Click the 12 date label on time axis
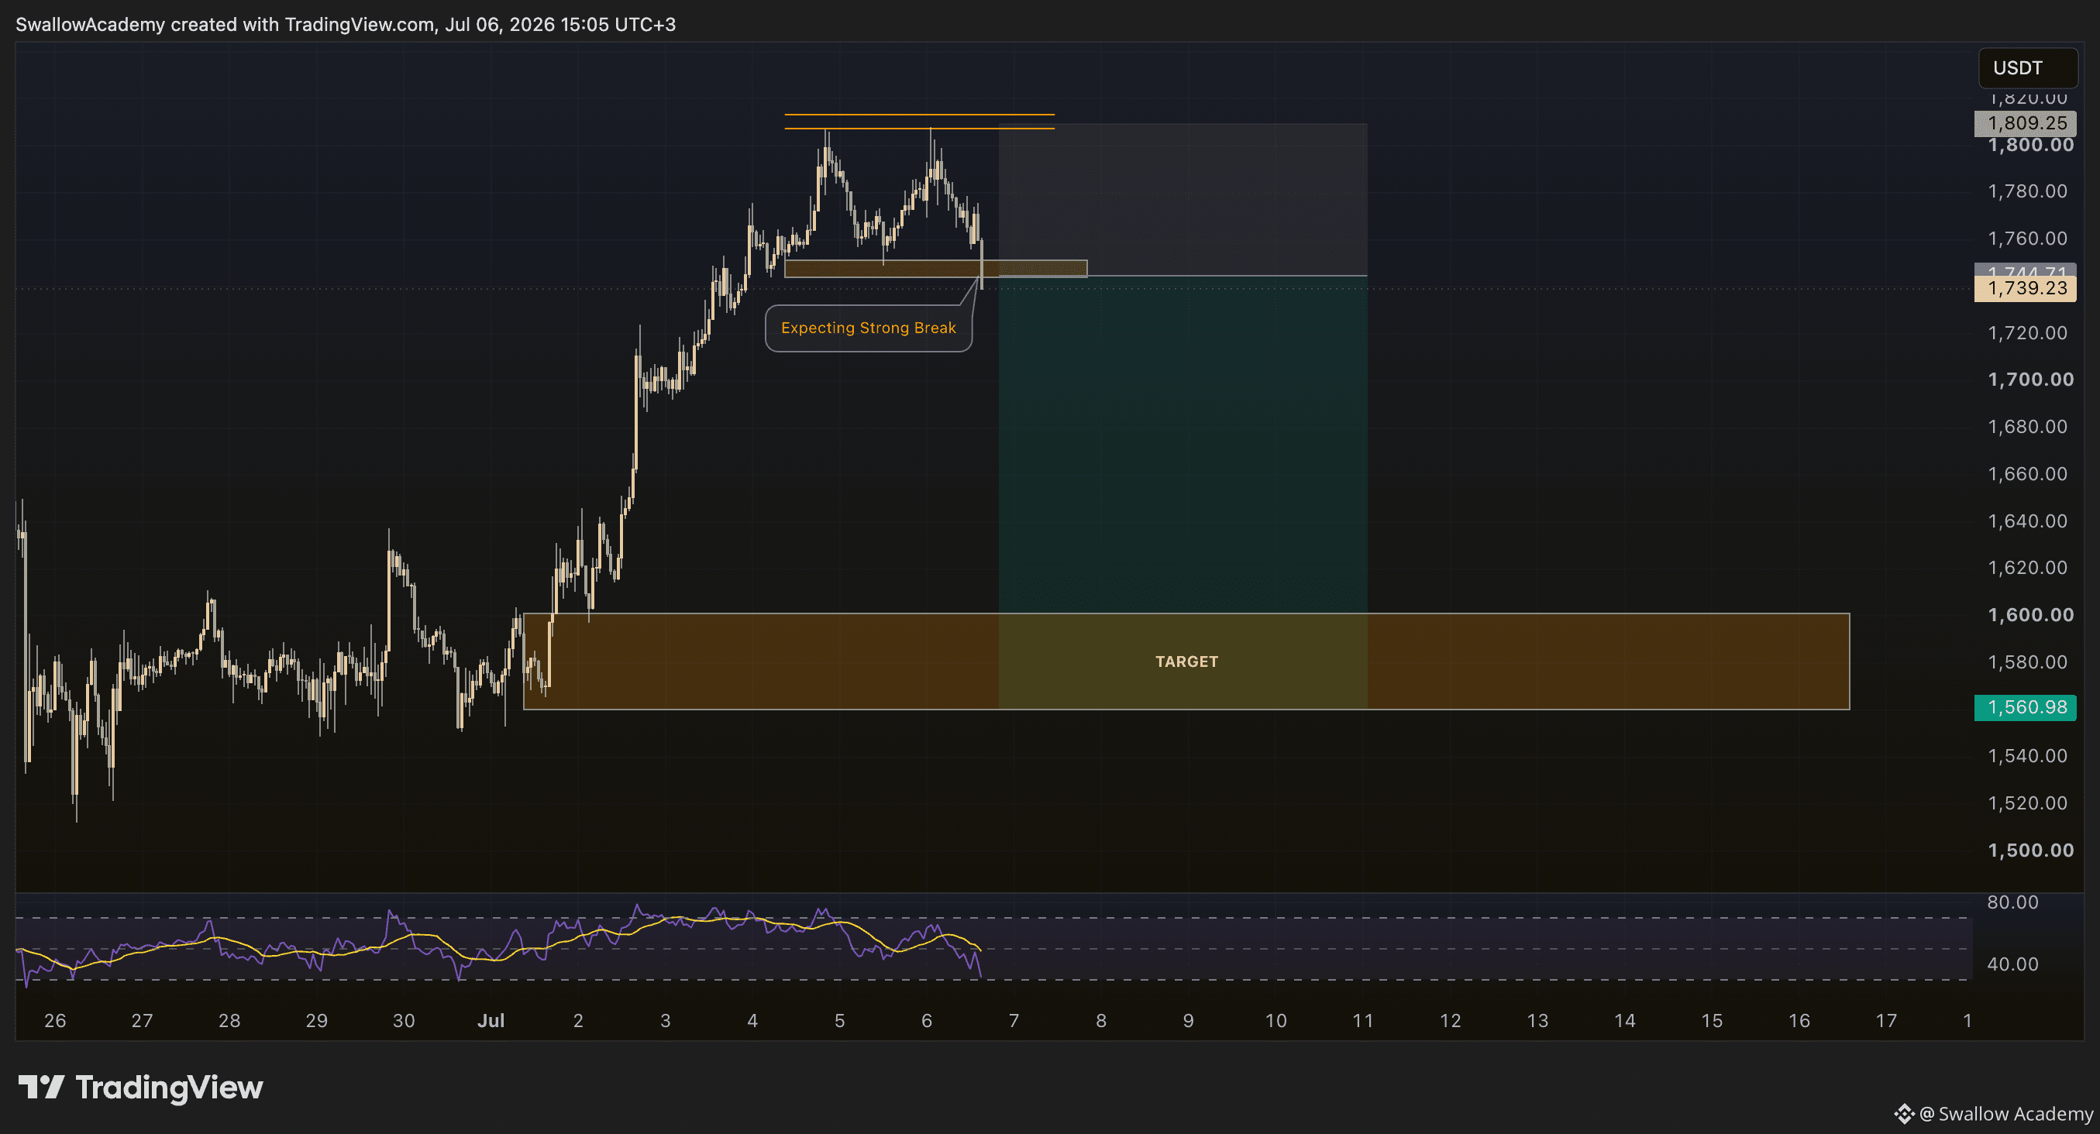 [1451, 1021]
